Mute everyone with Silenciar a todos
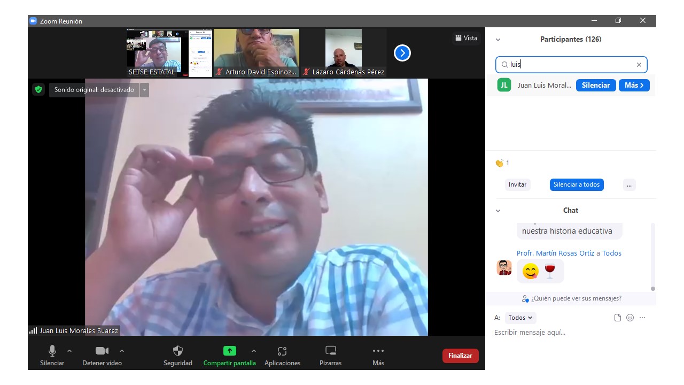684x385 pixels. pos(577,184)
